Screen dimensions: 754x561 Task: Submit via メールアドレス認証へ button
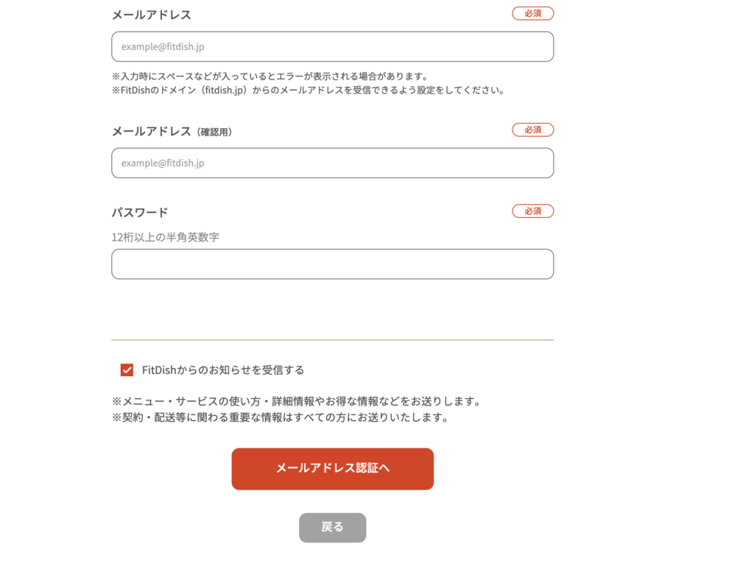(x=332, y=469)
